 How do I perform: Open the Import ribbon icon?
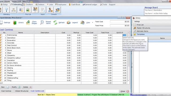(43, 10)
